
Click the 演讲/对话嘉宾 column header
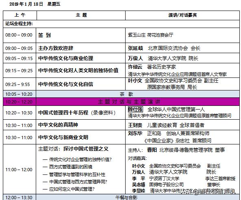(x=182, y=15)
